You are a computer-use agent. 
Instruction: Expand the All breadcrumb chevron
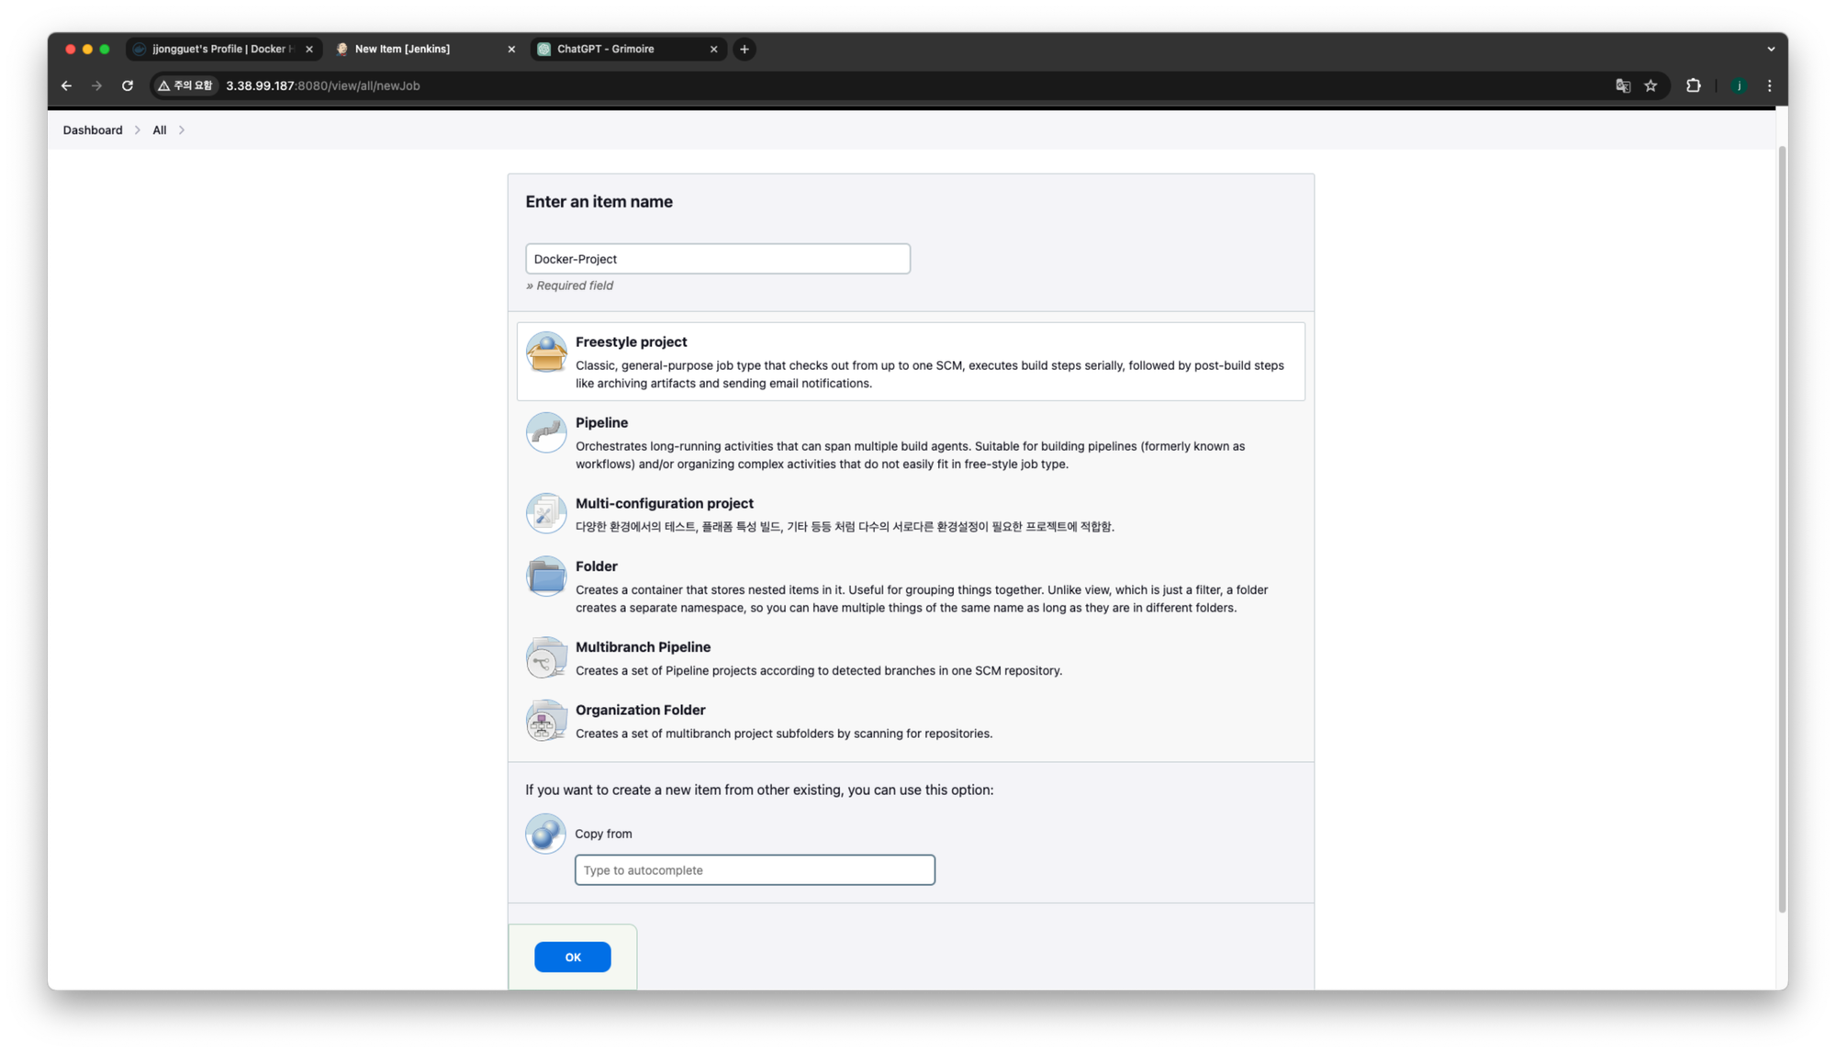182,130
